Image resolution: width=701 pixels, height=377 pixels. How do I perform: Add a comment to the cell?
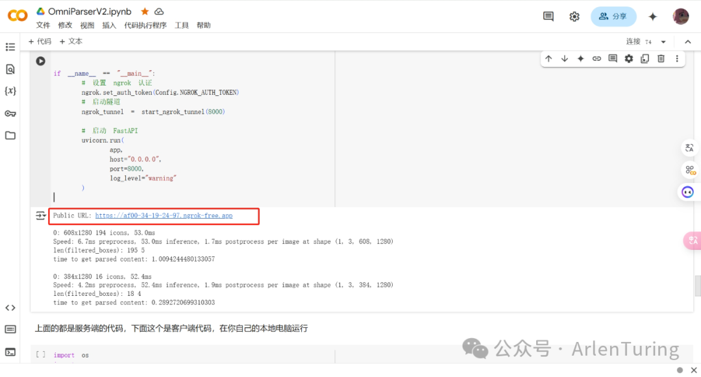coord(613,58)
